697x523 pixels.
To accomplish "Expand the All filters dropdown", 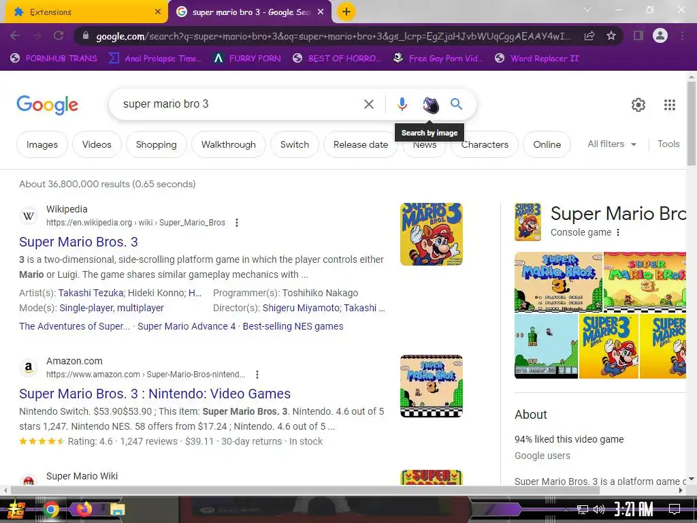I will point(612,144).
